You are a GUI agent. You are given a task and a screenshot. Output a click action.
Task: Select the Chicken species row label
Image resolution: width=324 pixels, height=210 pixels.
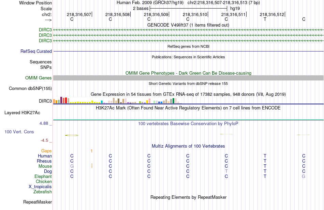pos(44,181)
